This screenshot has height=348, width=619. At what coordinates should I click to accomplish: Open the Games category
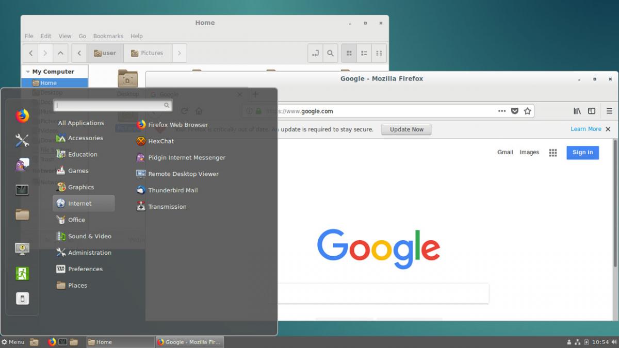tap(84, 171)
